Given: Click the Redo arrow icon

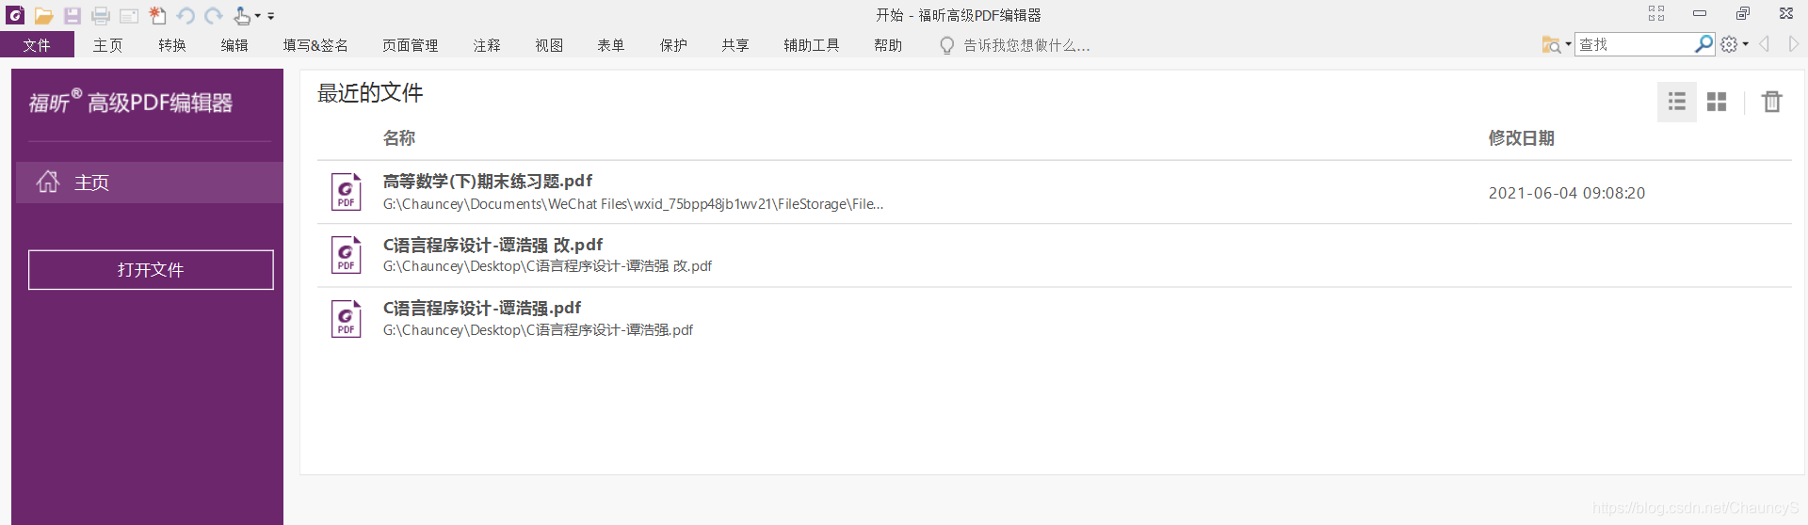Looking at the screenshot, I should 214,16.
